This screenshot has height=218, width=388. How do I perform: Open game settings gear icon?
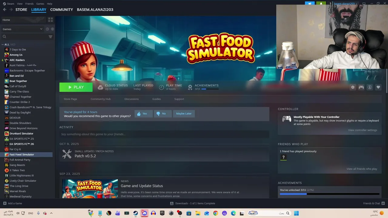tap(353, 87)
